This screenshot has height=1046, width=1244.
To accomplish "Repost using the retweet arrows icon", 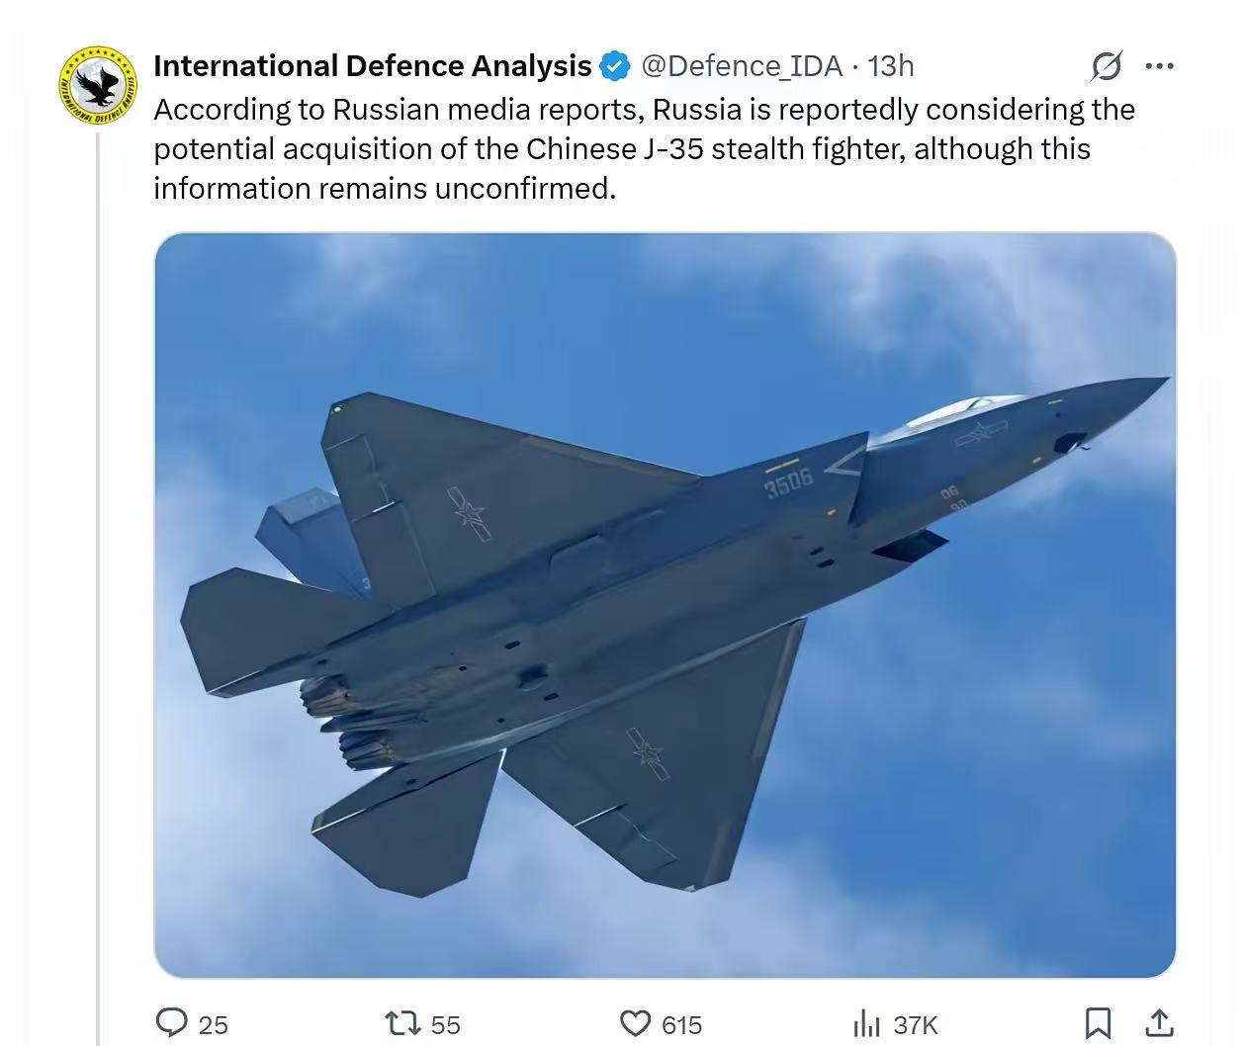I will 402,1022.
